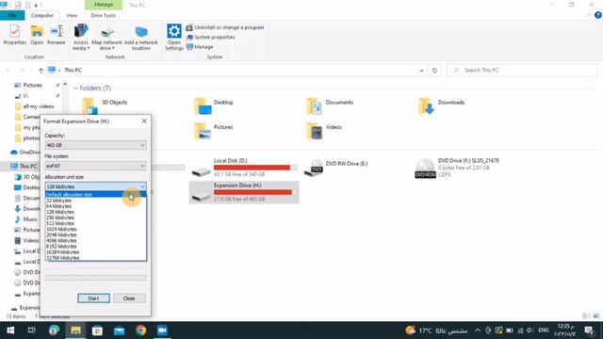Select DVD RW Drive (E:)

pos(336,168)
